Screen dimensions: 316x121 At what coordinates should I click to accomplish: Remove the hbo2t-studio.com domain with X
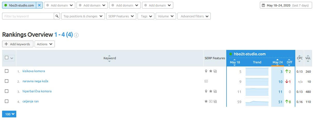39,5
